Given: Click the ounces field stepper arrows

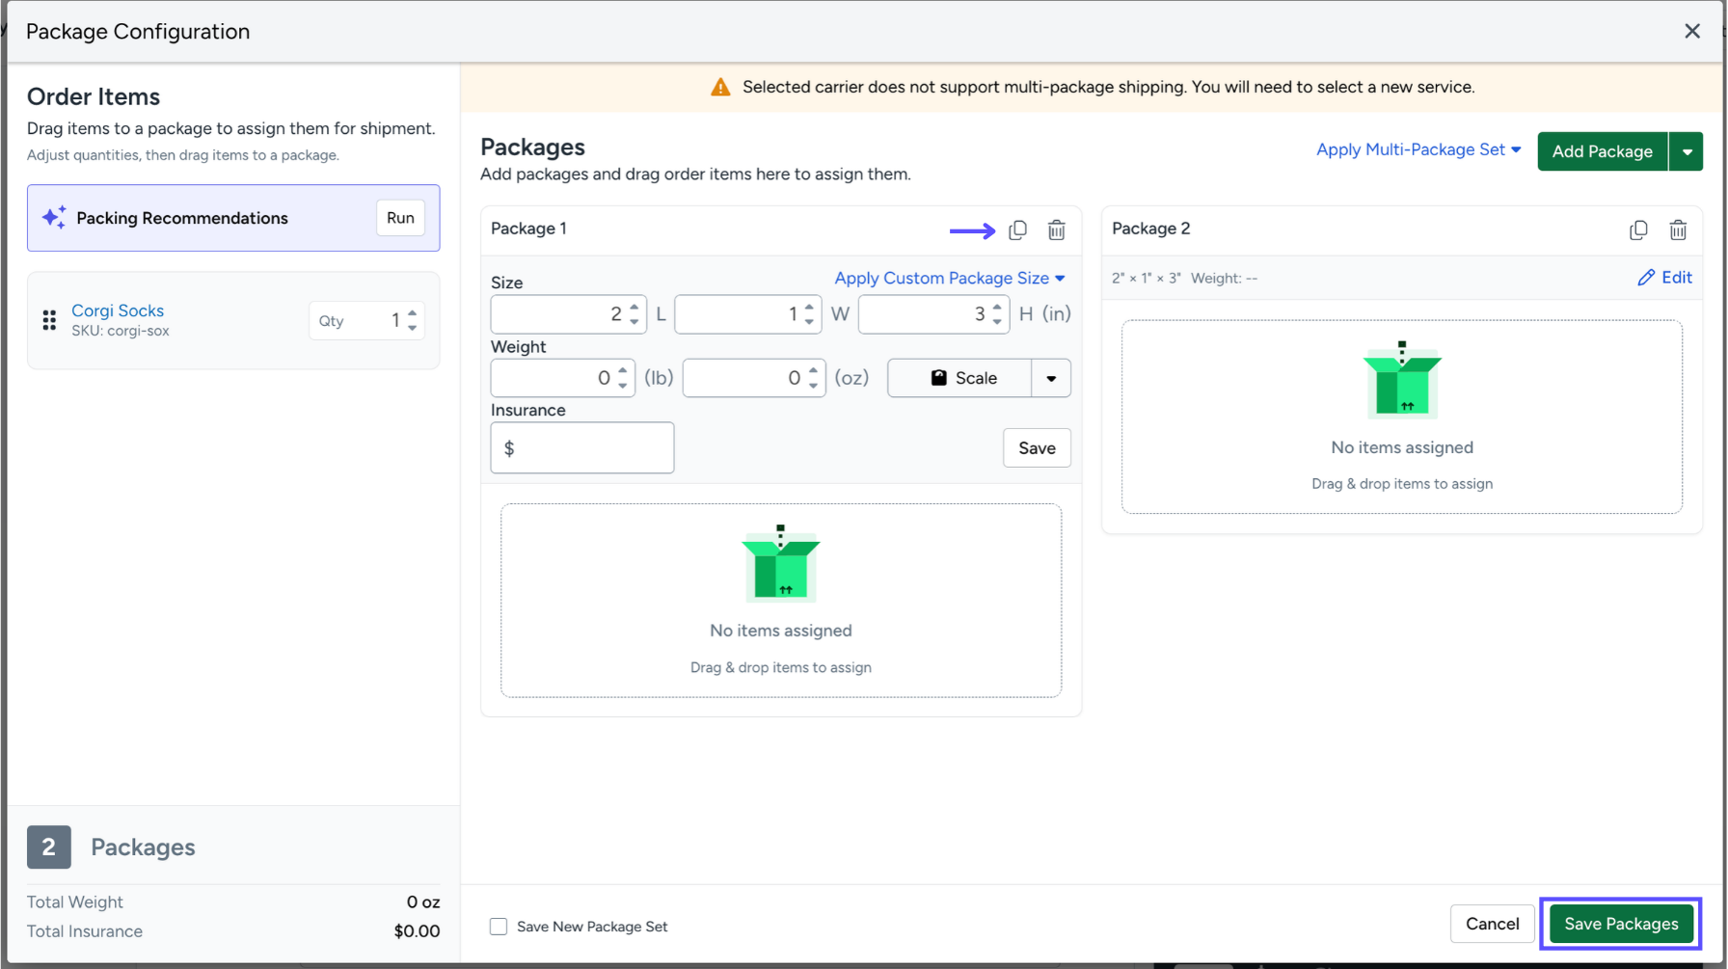Looking at the screenshot, I should click(x=814, y=378).
